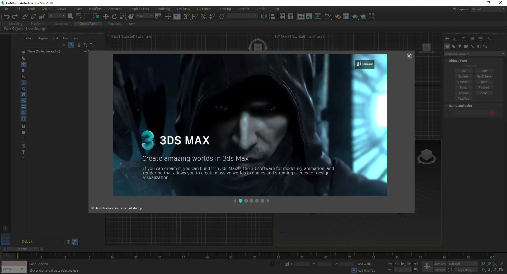
Task: Open the Hierarchy command panel tab
Action: pos(464,38)
